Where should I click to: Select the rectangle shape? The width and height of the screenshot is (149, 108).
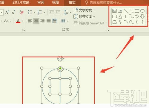tap(137, 11)
